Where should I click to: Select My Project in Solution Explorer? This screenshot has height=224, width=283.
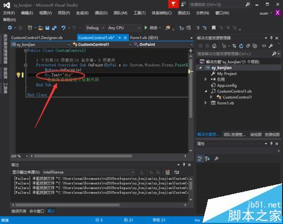pyautogui.click(x=227, y=74)
